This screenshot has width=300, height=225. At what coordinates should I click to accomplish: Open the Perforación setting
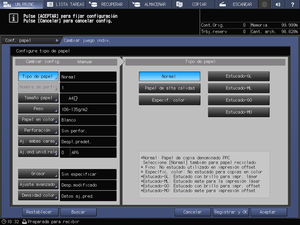pyautogui.click(x=38, y=130)
